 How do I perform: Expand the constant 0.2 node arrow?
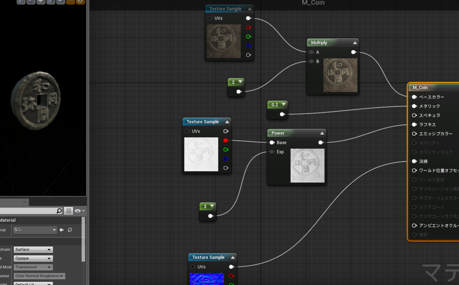[284, 104]
